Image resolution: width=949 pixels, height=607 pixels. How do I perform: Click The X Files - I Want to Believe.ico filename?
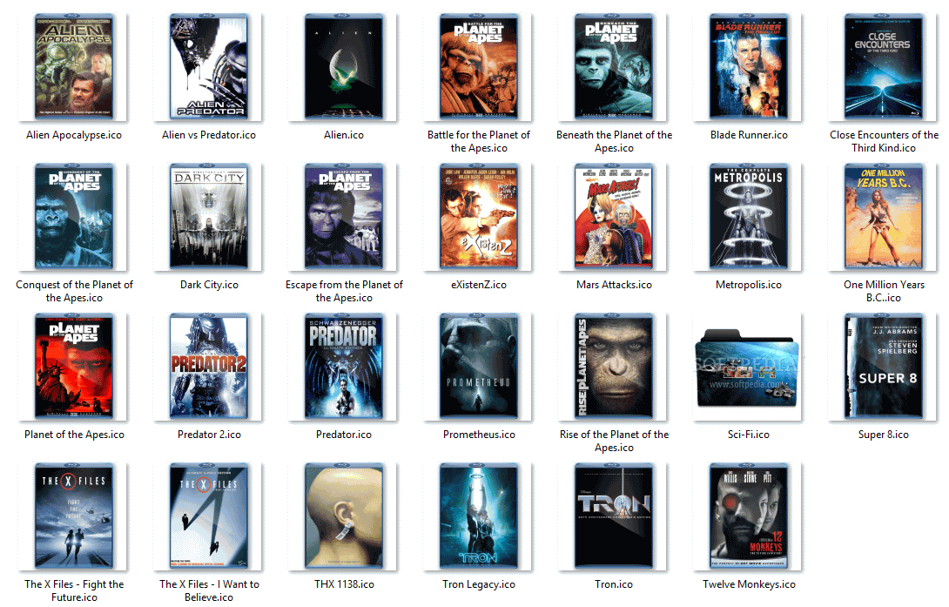tap(209, 590)
